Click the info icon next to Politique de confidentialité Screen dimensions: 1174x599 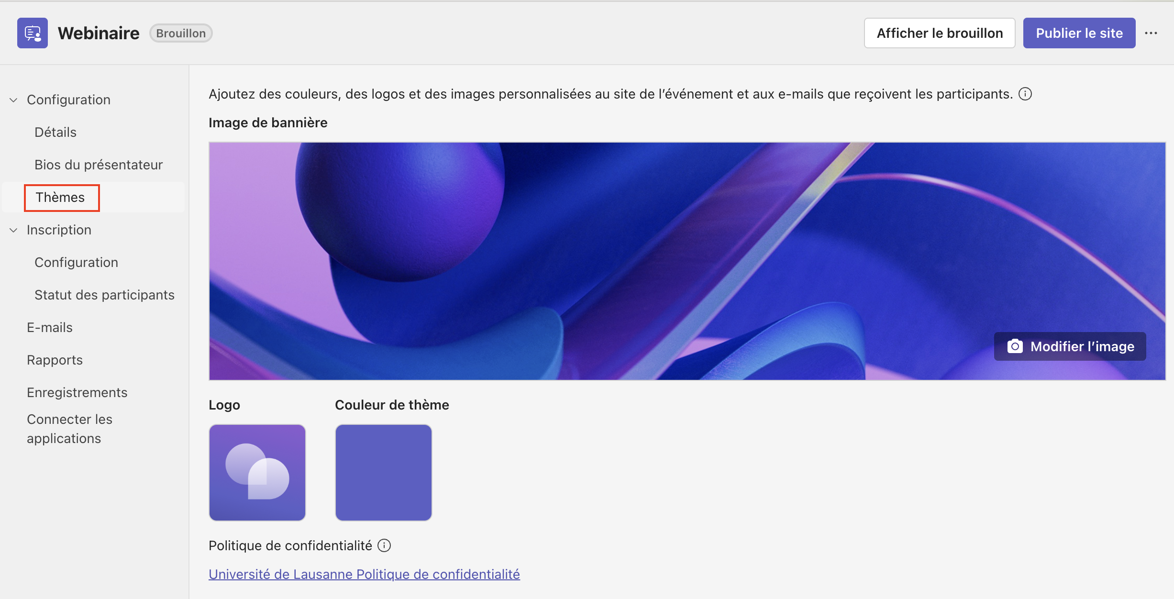[384, 545]
